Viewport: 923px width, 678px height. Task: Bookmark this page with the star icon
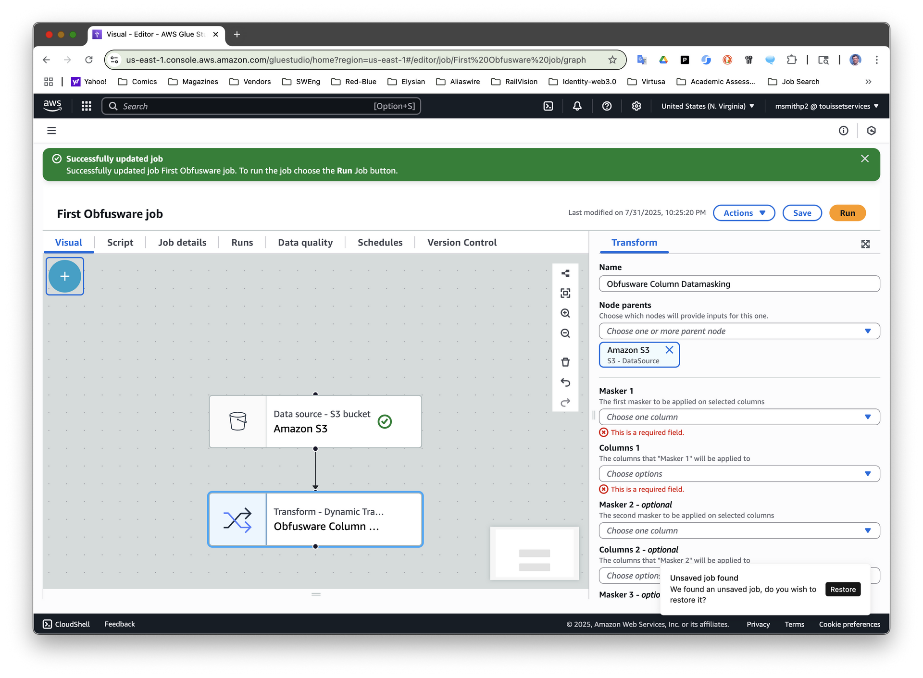click(612, 60)
